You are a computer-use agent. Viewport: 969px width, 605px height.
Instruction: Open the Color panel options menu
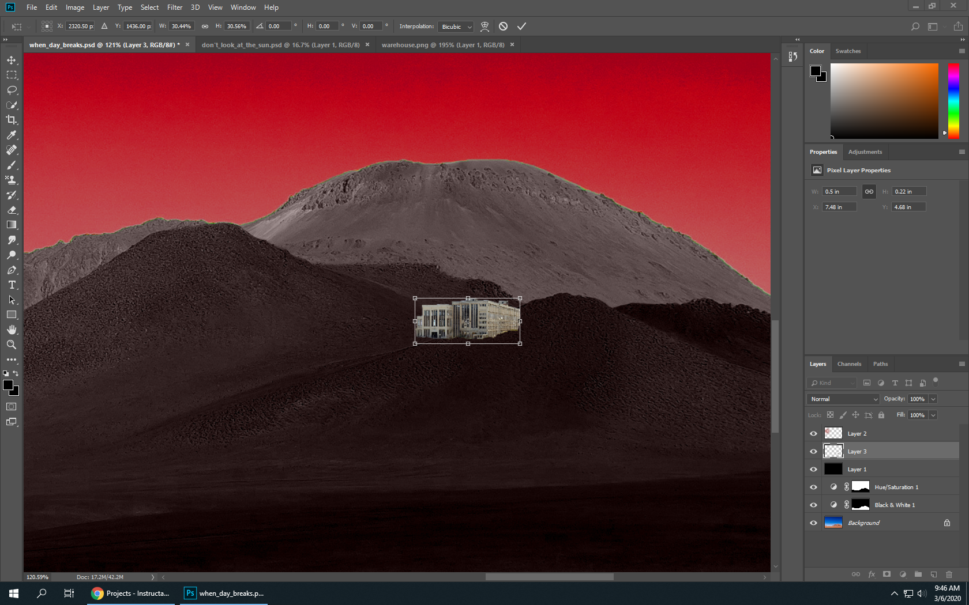tap(962, 51)
